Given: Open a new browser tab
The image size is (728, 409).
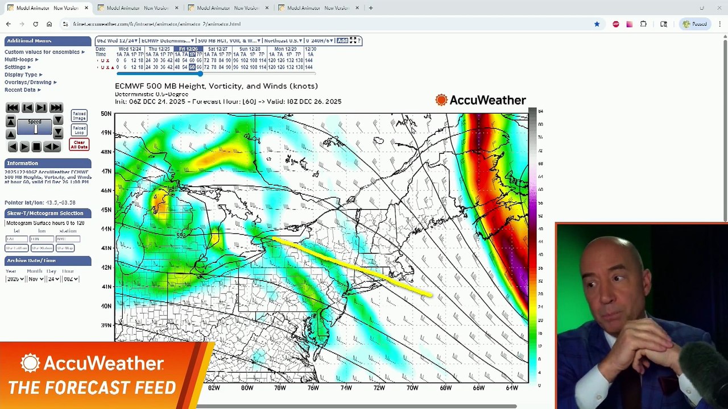Looking at the screenshot, I should 371,8.
